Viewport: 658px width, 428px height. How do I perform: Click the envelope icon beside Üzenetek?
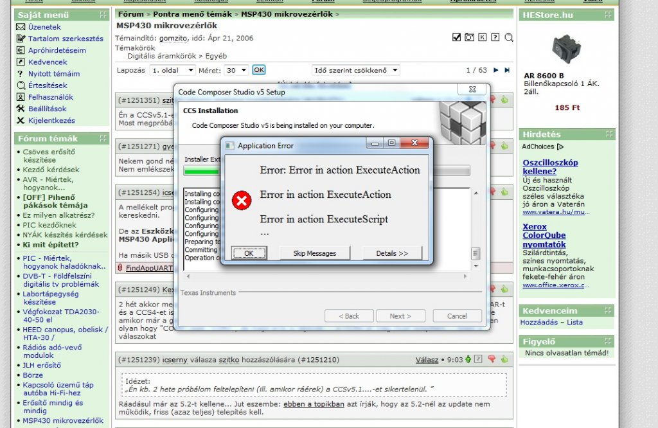coord(21,27)
